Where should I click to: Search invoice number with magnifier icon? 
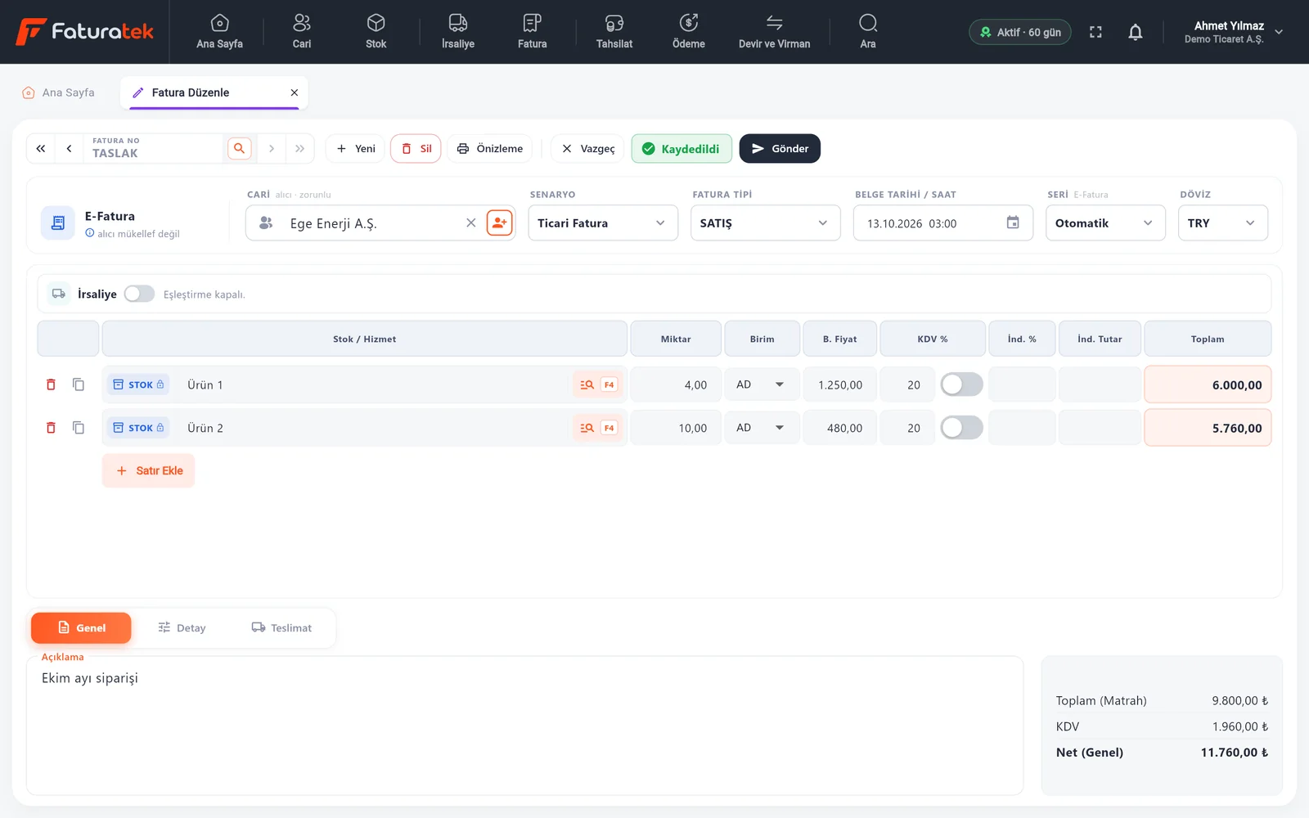[x=239, y=148]
